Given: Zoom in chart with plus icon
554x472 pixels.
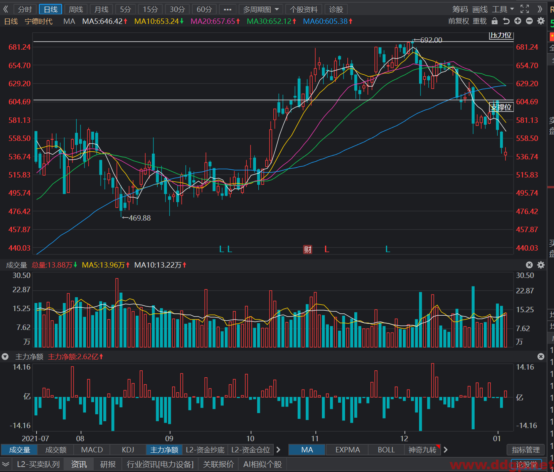Looking at the screenshot, I should (518, 21).
